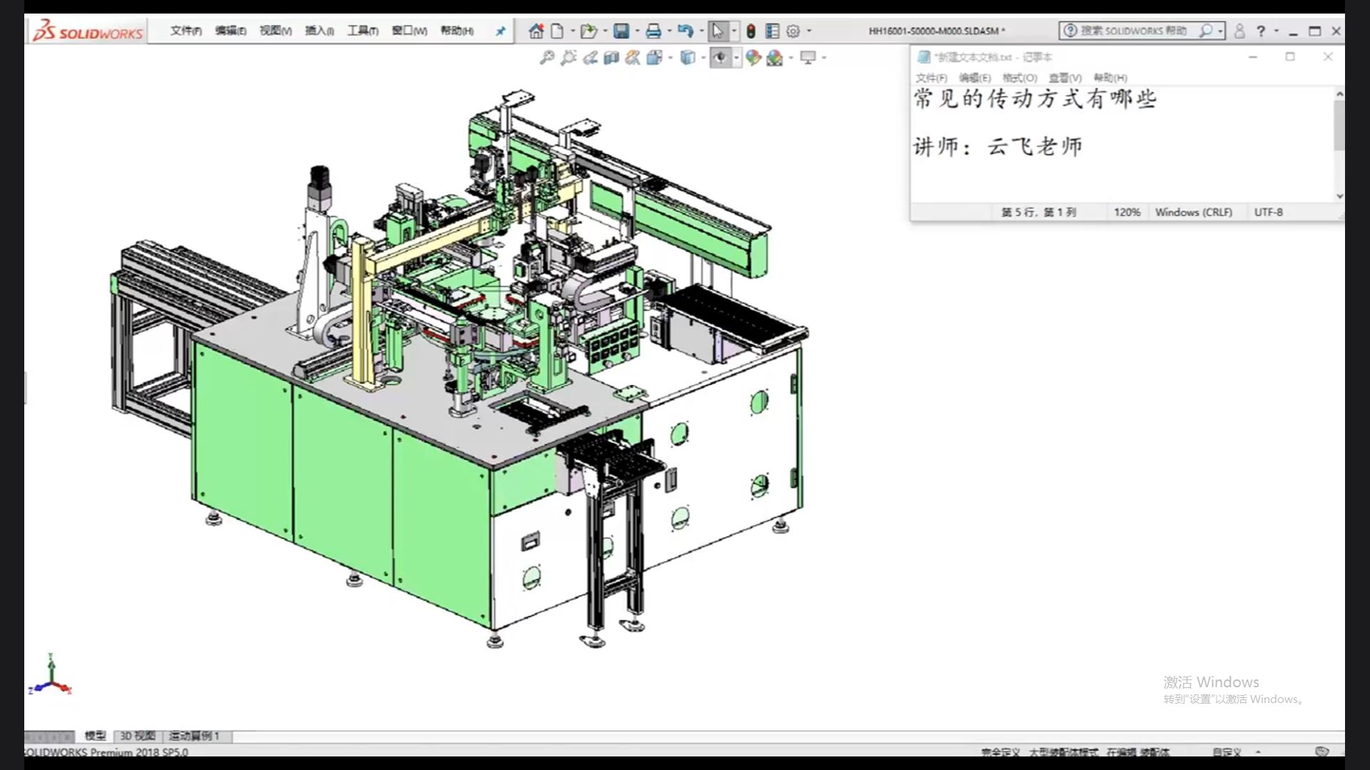The height and width of the screenshot is (770, 1370).
Task: Open SolidWorks 文件(F) menu
Action: pyautogui.click(x=186, y=31)
